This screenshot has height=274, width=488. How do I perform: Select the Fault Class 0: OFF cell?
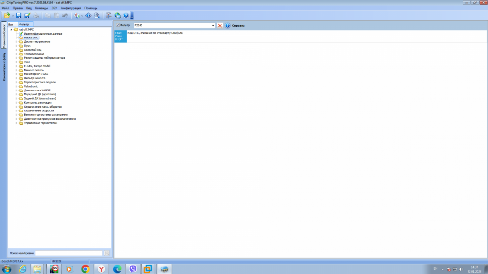pyautogui.click(x=121, y=36)
